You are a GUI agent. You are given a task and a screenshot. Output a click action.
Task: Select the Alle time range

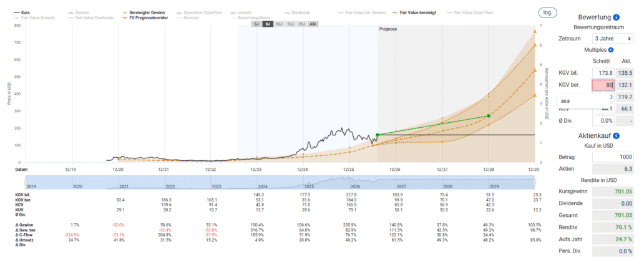point(313,24)
